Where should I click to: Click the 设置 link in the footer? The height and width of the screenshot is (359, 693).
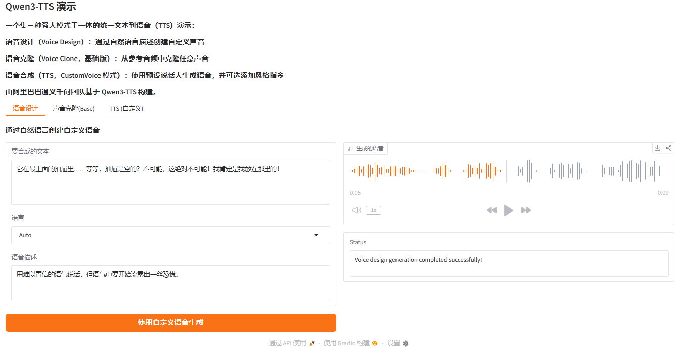[393, 343]
